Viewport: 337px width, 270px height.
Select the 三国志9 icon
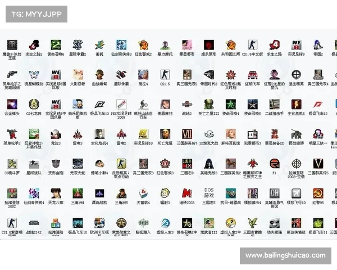187,164
